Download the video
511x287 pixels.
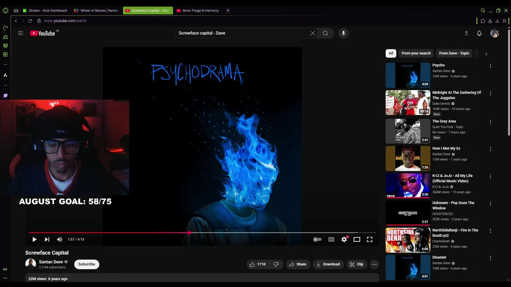[328, 264]
